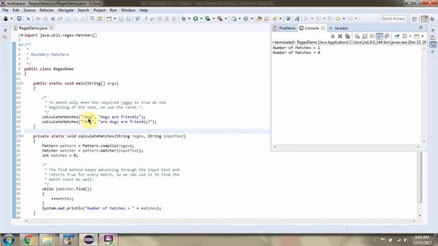Select the Debug perspective button
438x246 pixels.
(x=433, y=18)
